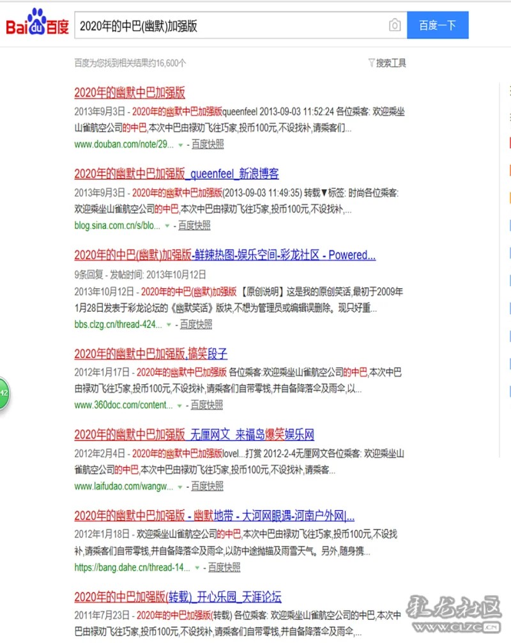
Task: Expand dropdown arrow beside www.360doc.com URL
Action: (179, 406)
